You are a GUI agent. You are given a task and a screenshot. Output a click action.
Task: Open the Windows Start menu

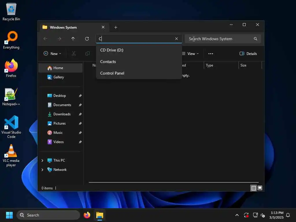(9, 215)
